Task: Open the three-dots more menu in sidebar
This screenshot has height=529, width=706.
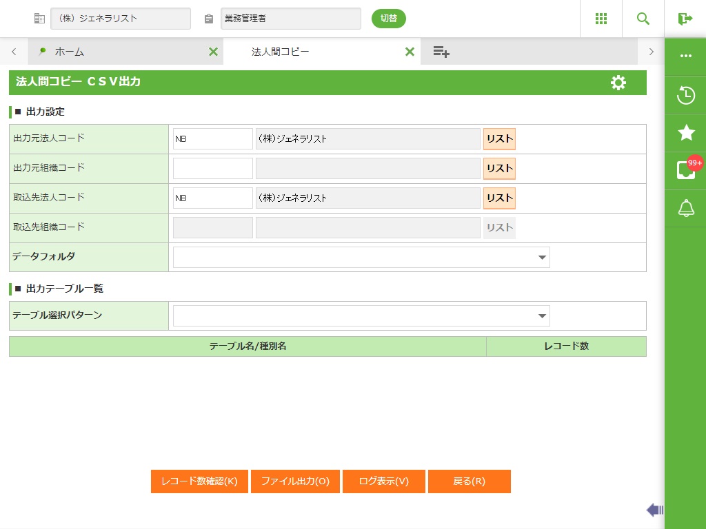Action: click(685, 56)
